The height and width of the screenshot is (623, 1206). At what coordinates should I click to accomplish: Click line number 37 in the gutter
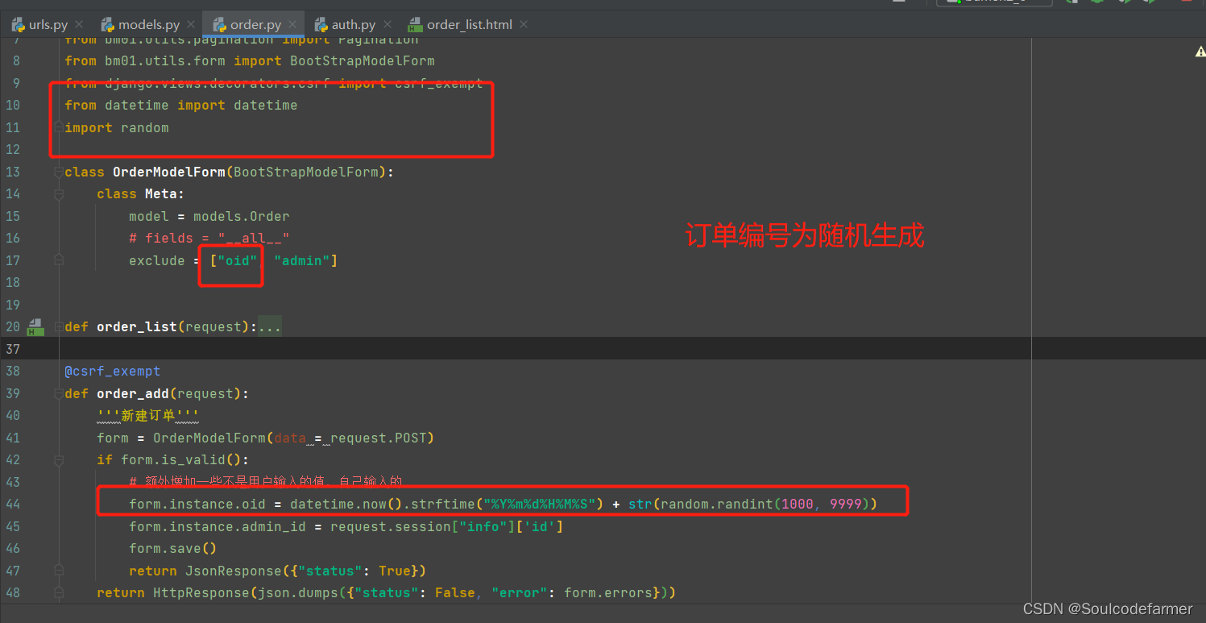(13, 349)
